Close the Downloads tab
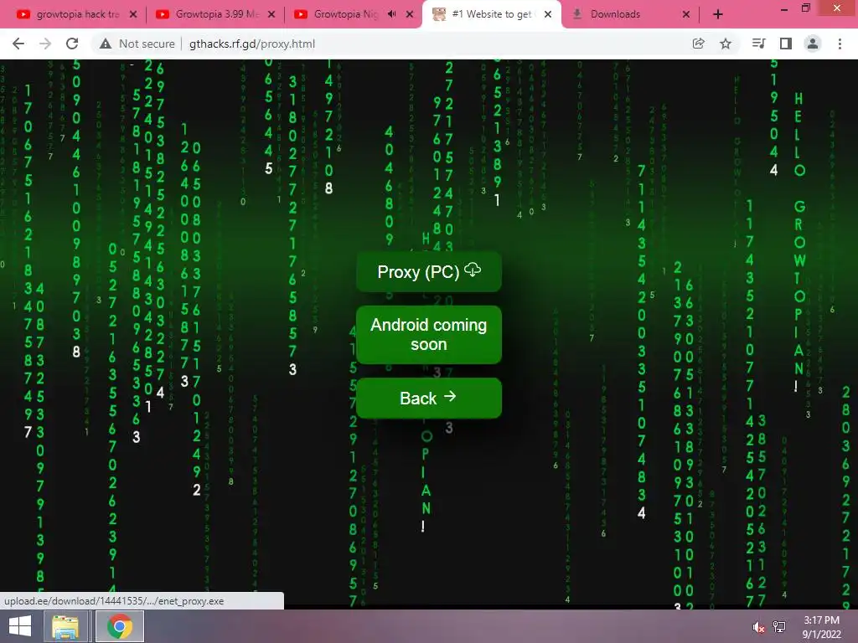Screen dimensions: 858x643 (686, 14)
